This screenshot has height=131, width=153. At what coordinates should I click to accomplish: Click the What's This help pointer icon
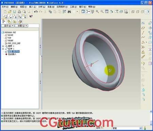click(31, 16)
